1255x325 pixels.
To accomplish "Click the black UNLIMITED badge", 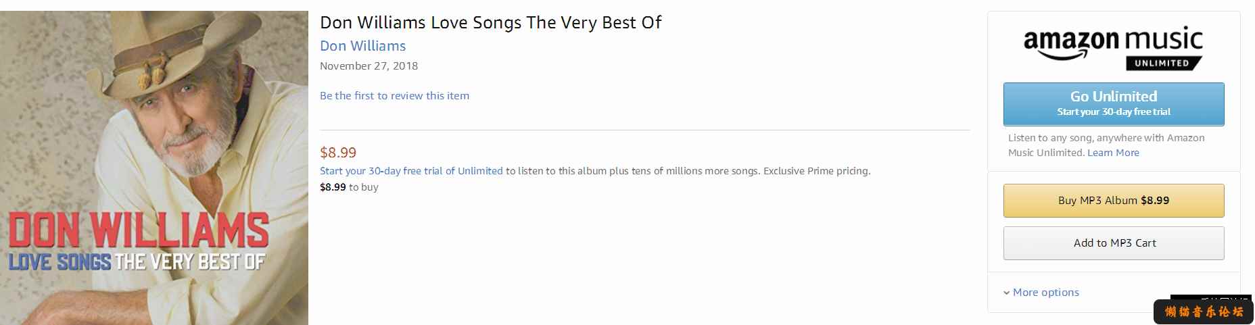I will (1164, 63).
